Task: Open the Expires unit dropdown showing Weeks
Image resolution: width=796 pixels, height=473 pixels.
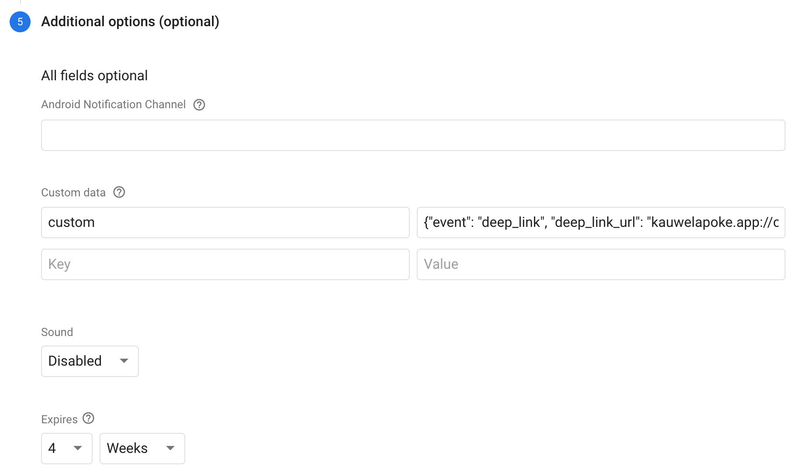Action: (x=142, y=449)
